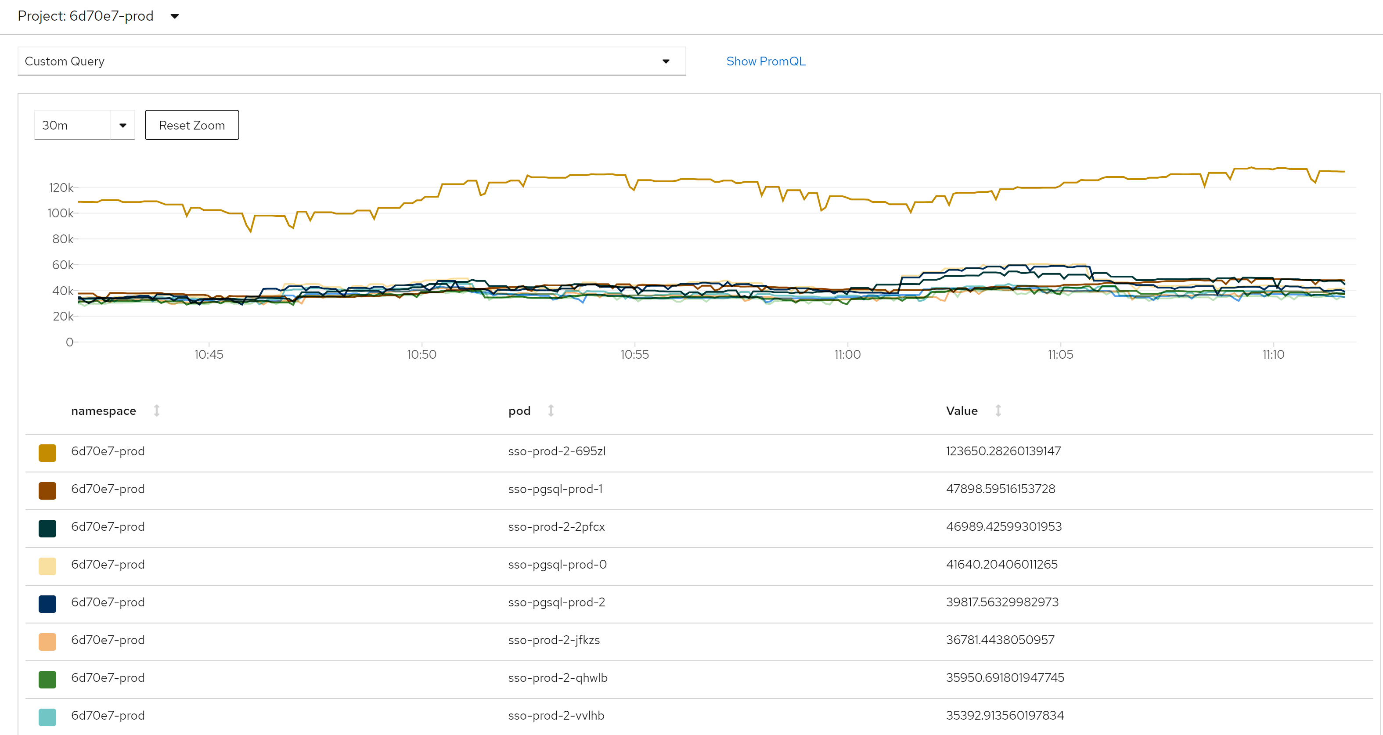Click the Reset Zoom button
The height and width of the screenshot is (735, 1383).
(192, 125)
